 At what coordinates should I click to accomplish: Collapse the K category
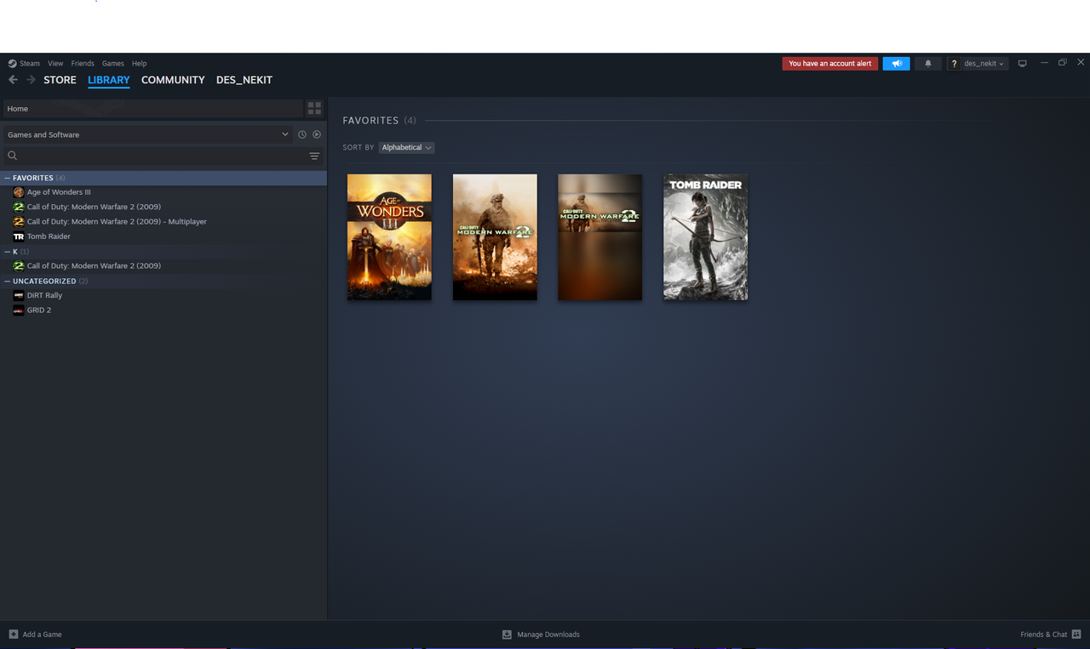pyautogui.click(x=8, y=252)
